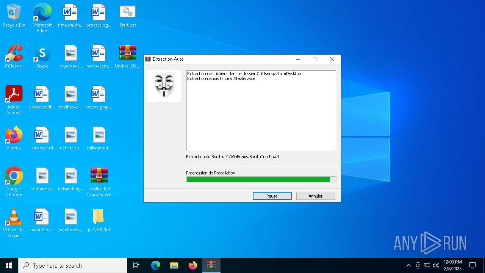Click the 'Extraction depuis Umbral.Stealer.exe' log line
The image size is (485, 273).
pos(221,78)
